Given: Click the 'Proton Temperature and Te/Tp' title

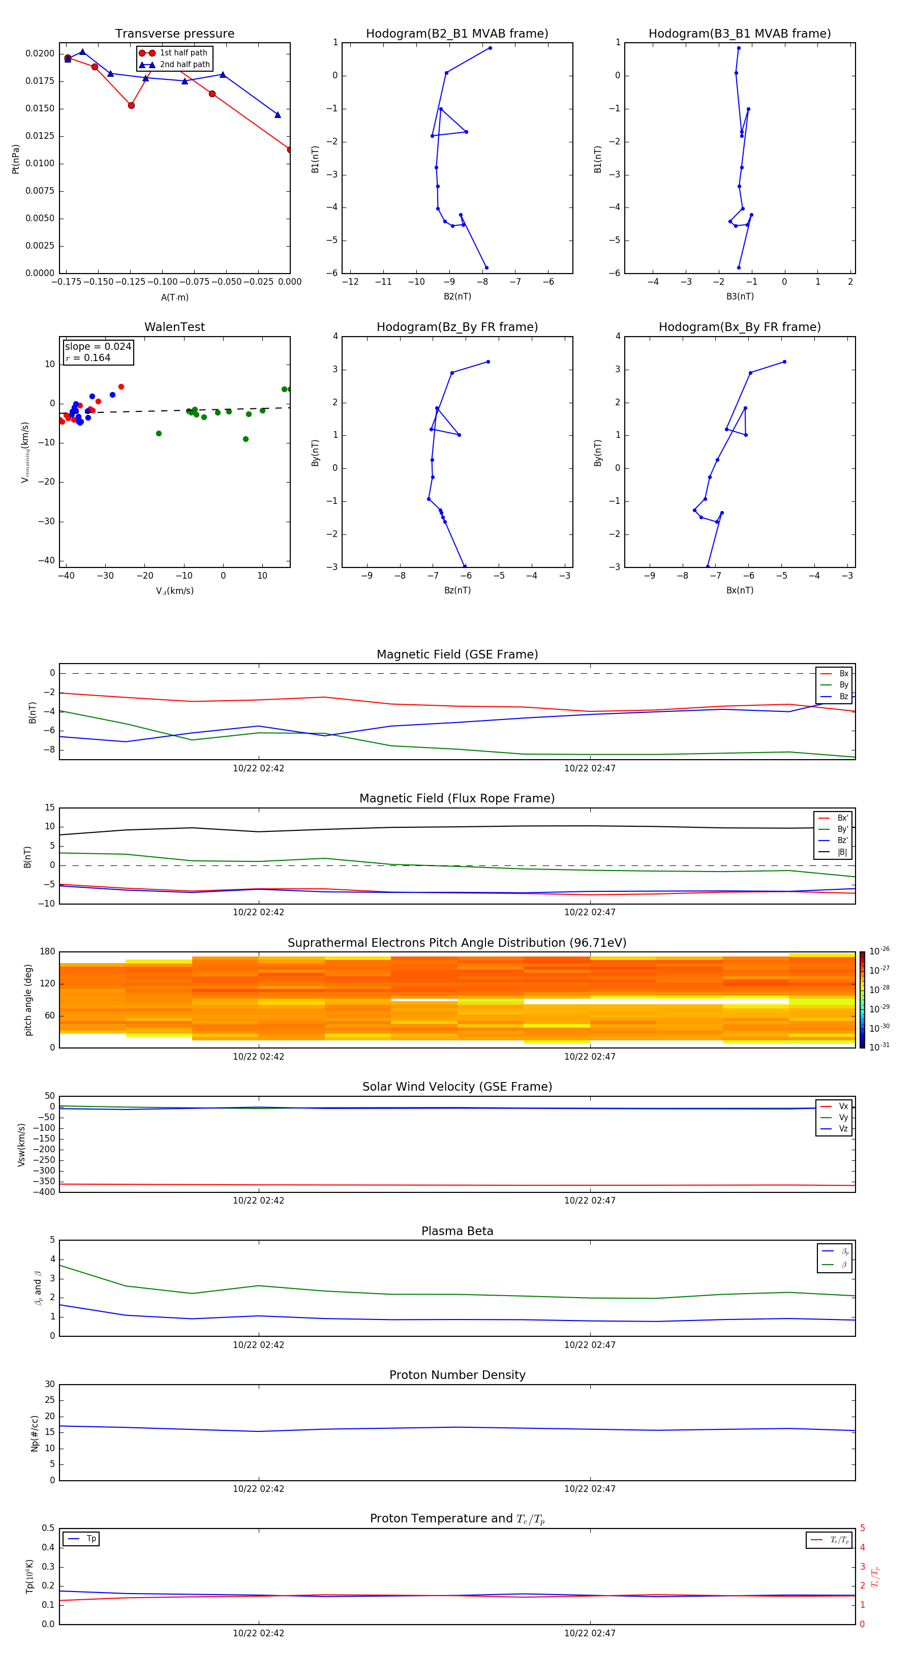Looking at the screenshot, I should coord(457,1519).
